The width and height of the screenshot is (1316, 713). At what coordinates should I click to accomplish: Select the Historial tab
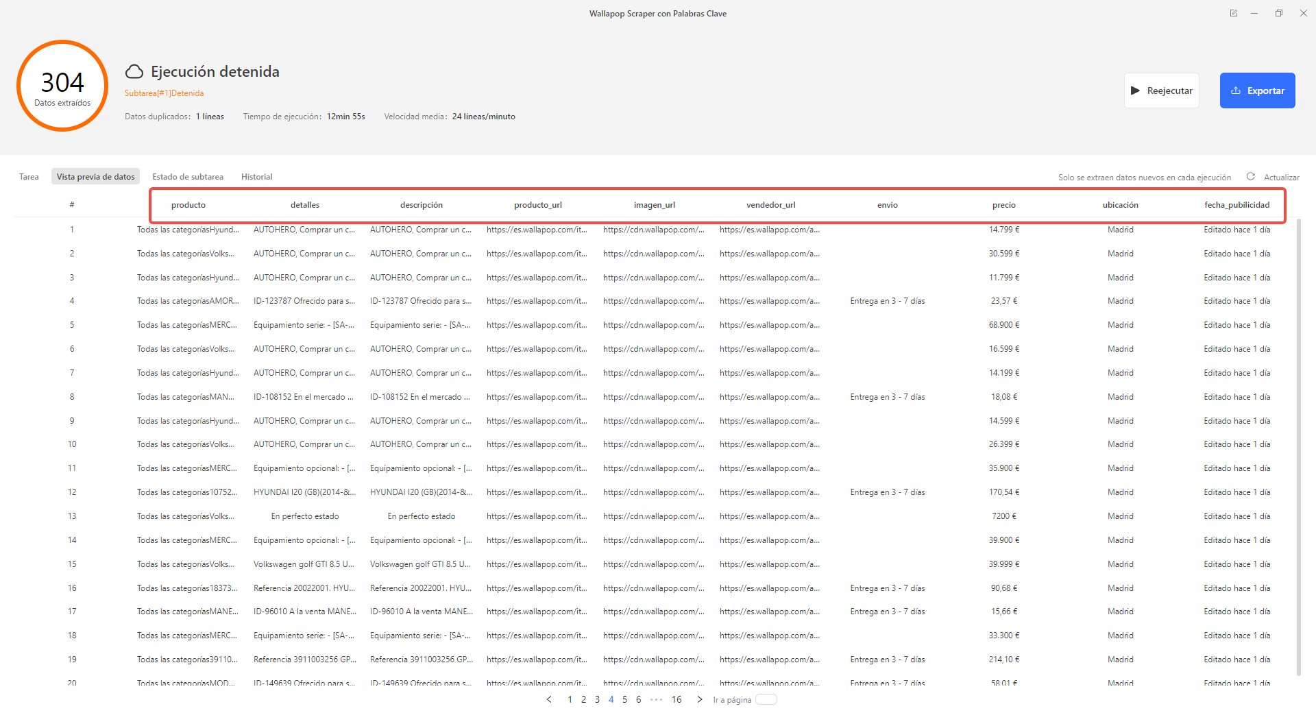click(x=256, y=177)
